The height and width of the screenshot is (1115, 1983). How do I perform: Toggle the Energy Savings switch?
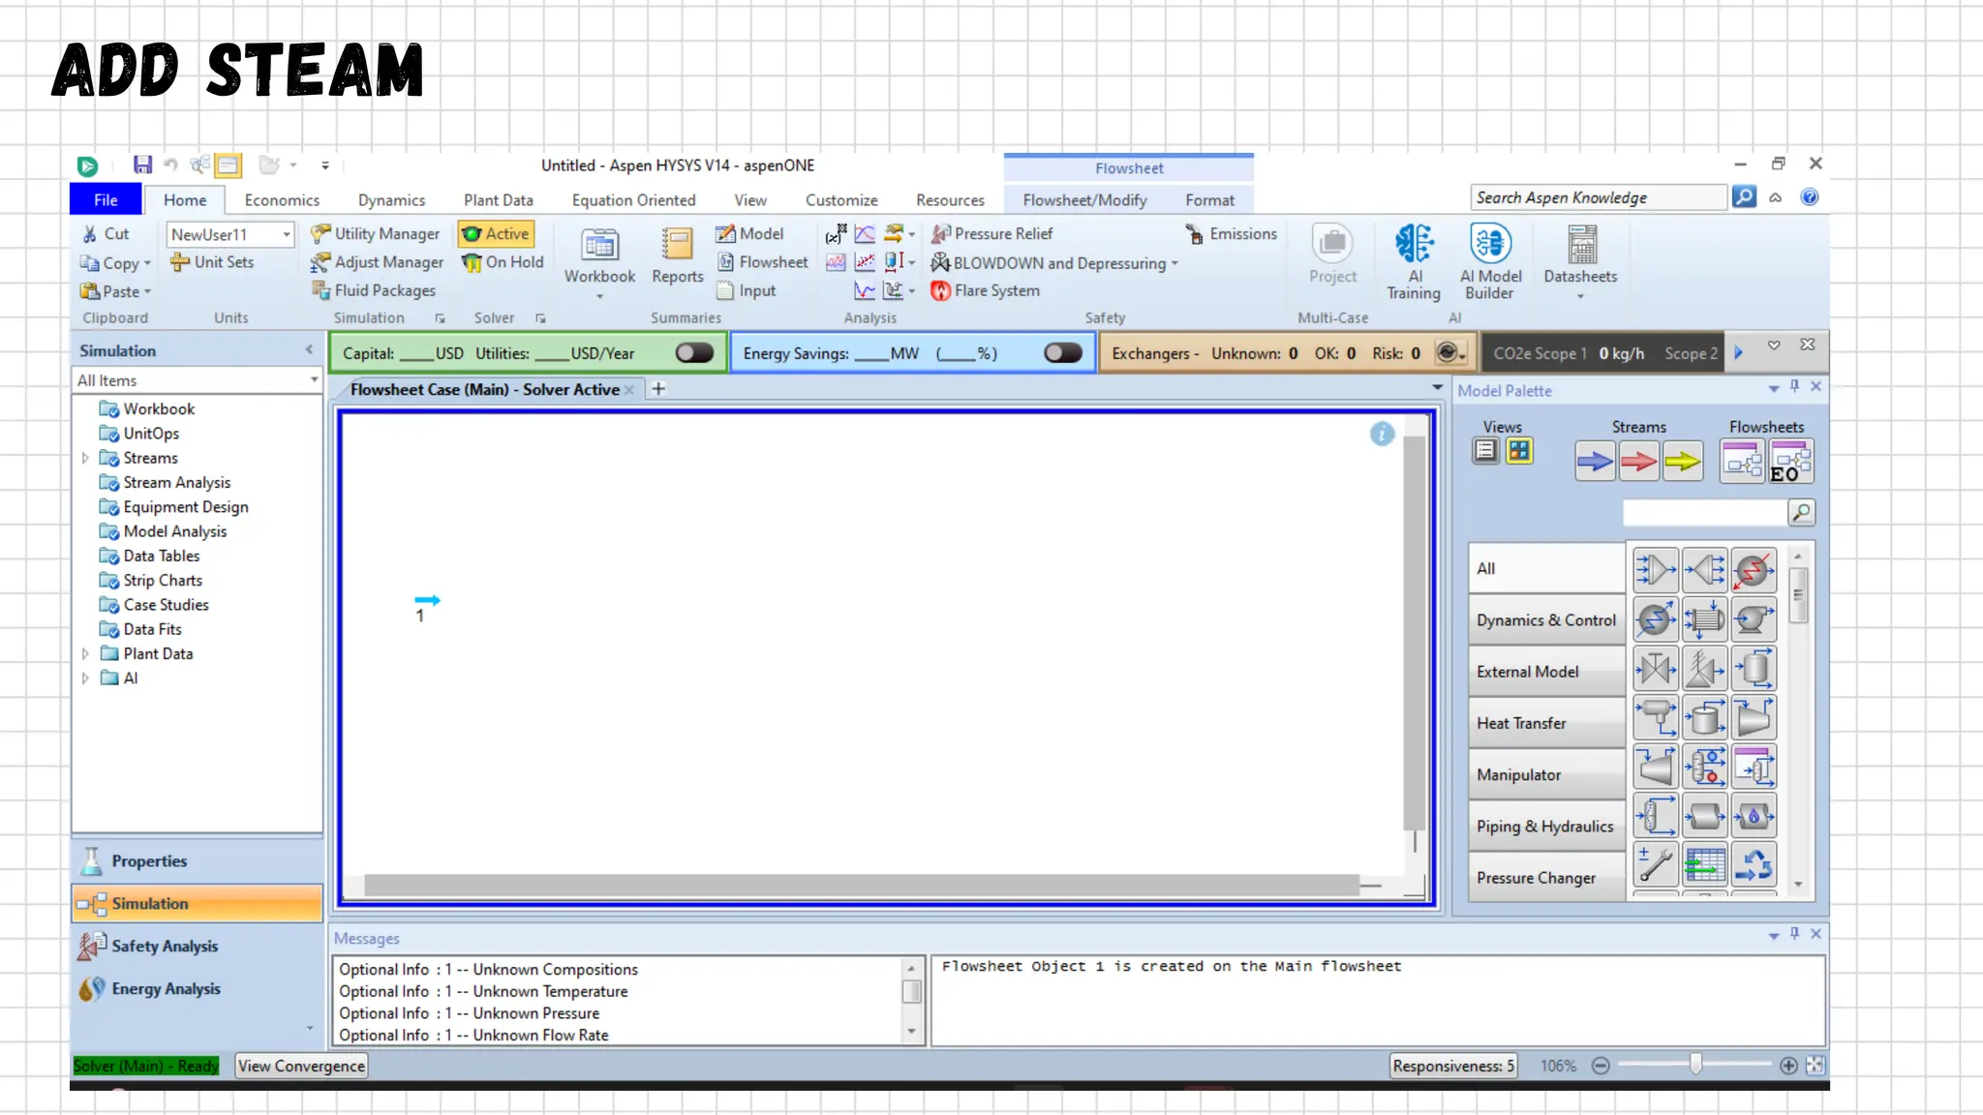tap(1062, 353)
